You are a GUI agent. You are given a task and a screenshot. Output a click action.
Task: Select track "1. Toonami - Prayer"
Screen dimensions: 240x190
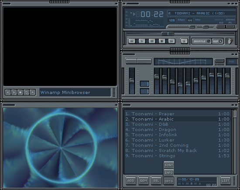[178, 114]
